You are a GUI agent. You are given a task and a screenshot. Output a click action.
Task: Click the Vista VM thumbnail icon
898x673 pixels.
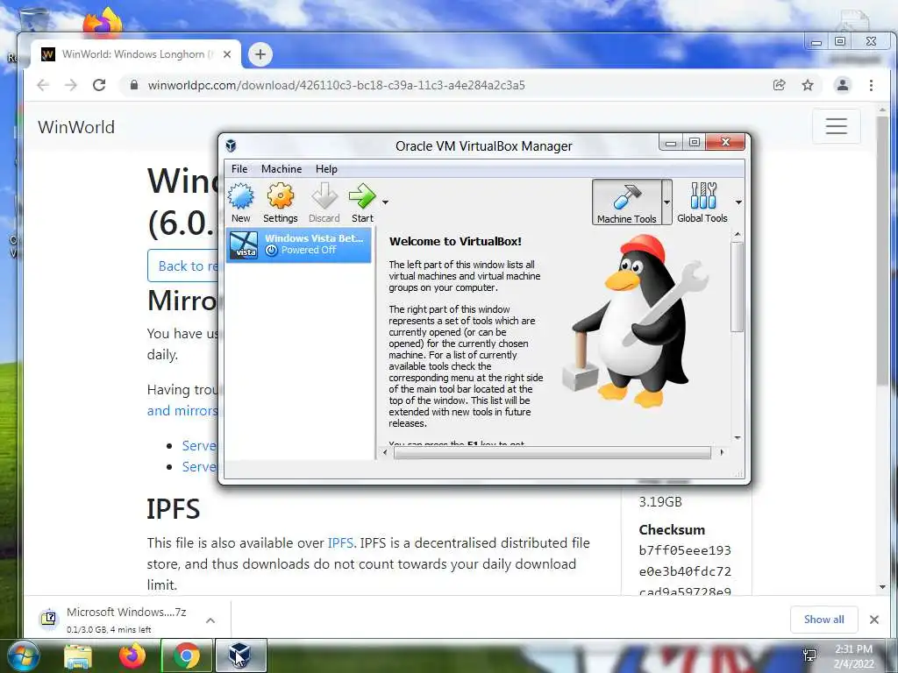click(x=244, y=245)
